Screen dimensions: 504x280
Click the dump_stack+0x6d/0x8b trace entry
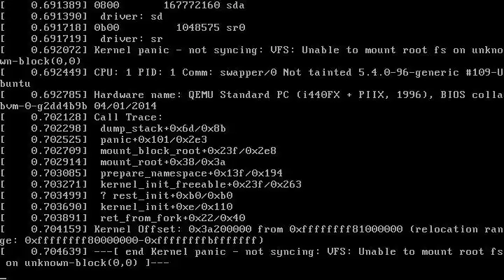click(x=163, y=129)
